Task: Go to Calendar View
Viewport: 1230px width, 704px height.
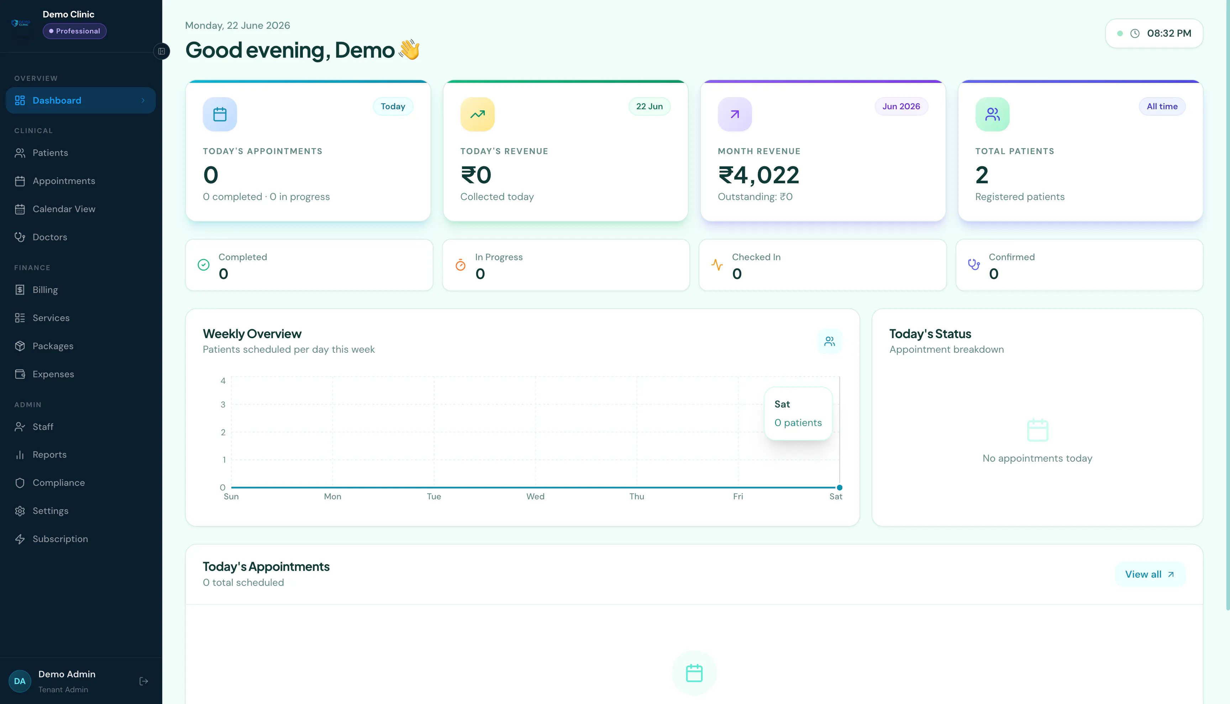Action: coord(81,209)
